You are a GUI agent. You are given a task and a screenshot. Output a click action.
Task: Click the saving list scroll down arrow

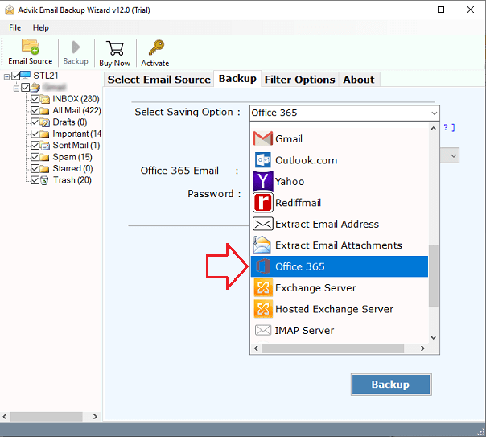(434, 337)
